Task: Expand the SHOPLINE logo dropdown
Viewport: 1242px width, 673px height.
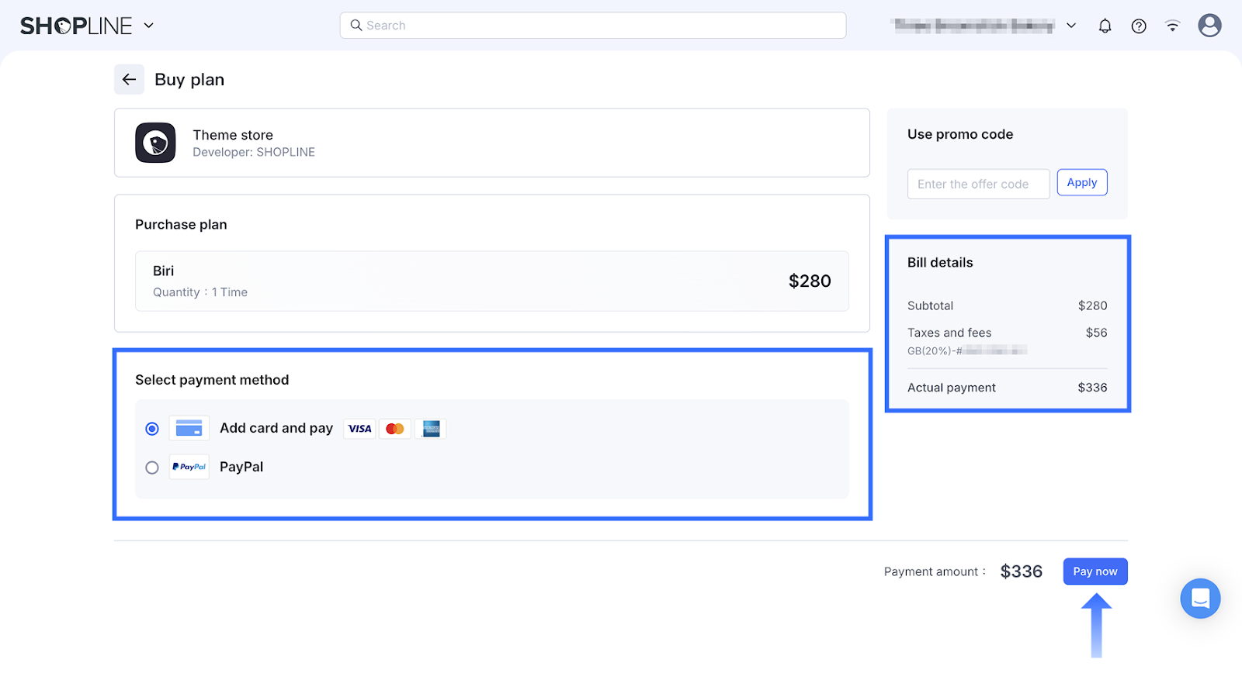Action: [x=149, y=26]
